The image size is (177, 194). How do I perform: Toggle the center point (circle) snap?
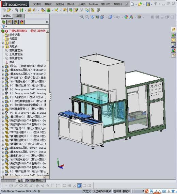click(11, 185)
